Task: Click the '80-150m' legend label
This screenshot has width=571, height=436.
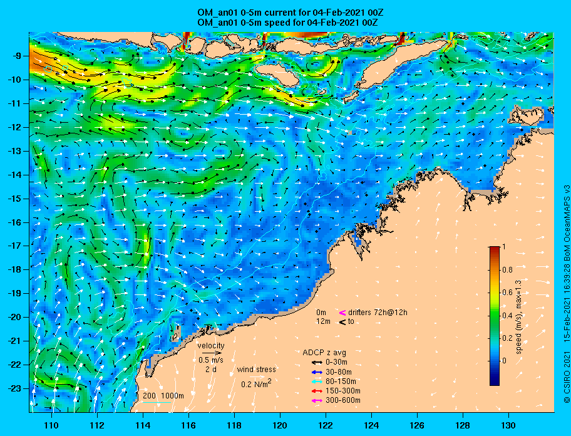Action: coord(341,381)
